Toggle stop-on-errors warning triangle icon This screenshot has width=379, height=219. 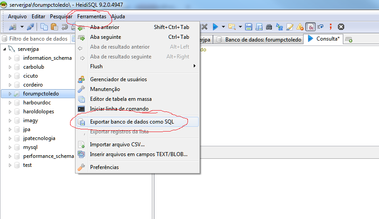coord(300,27)
